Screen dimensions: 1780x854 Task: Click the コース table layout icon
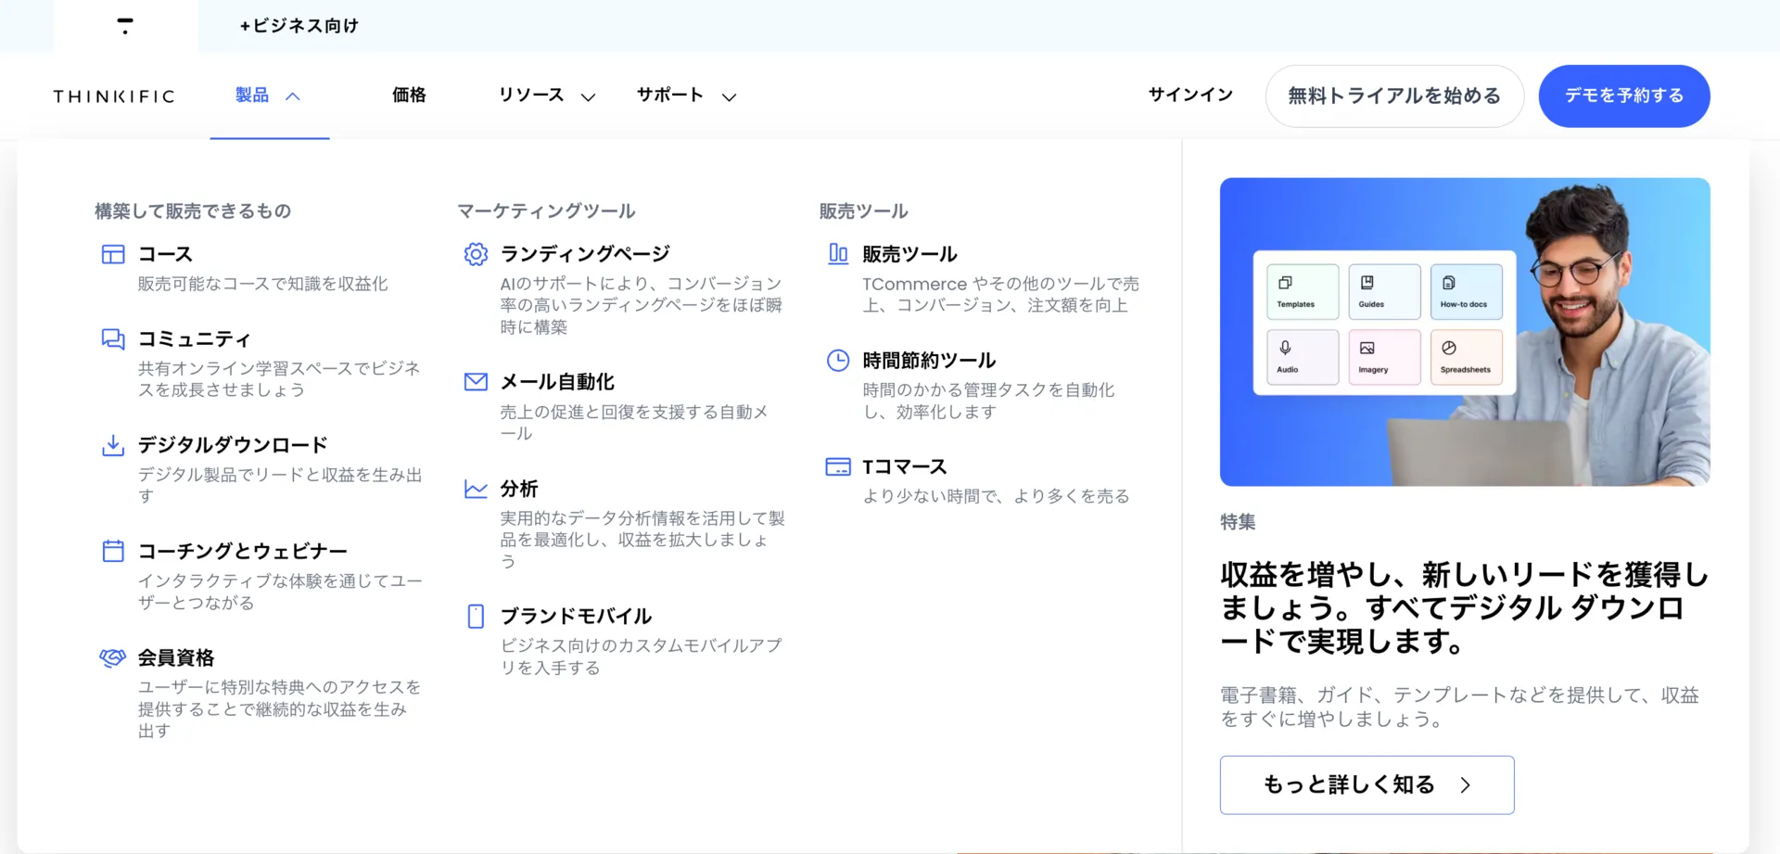pos(113,254)
